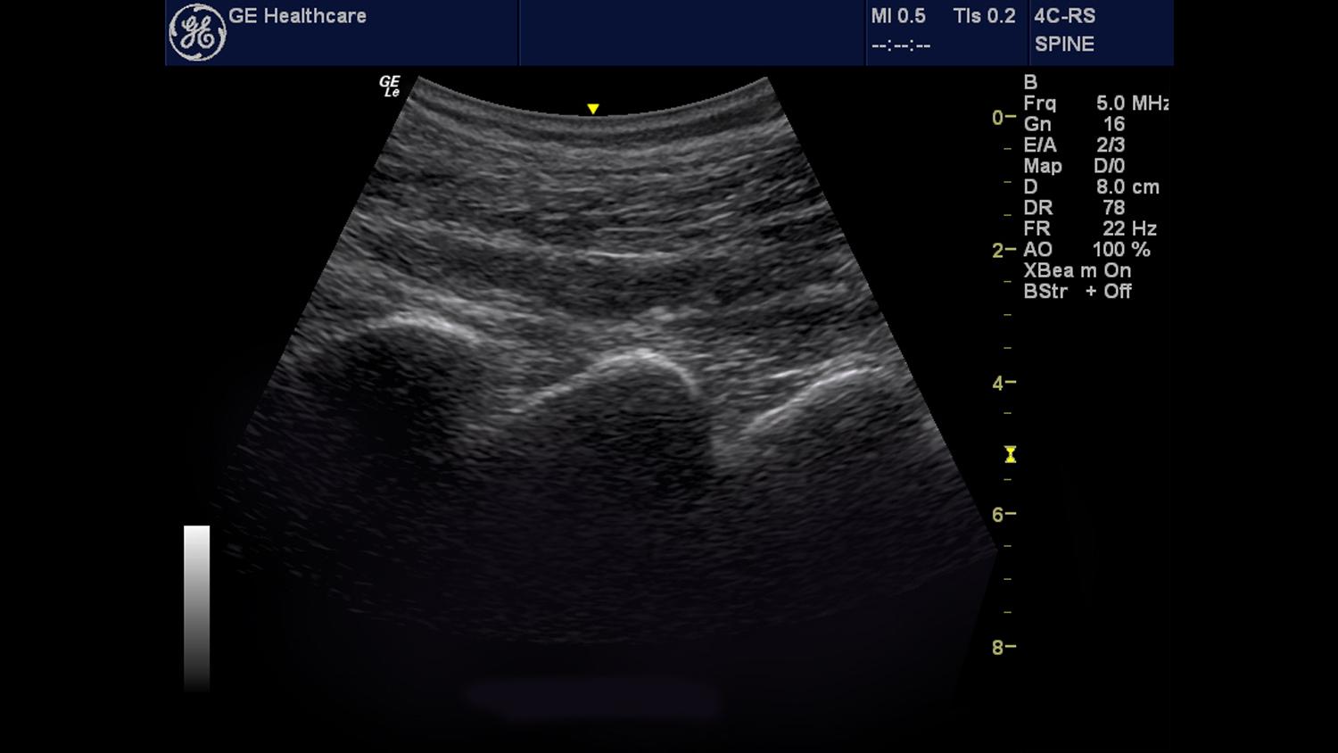
Task: Click the 4 cm depth scale mark
Action: (1003, 383)
